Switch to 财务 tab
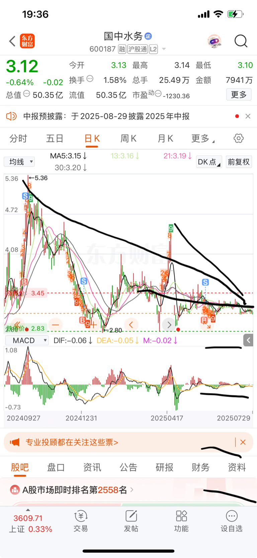257x558 pixels. 200,467
